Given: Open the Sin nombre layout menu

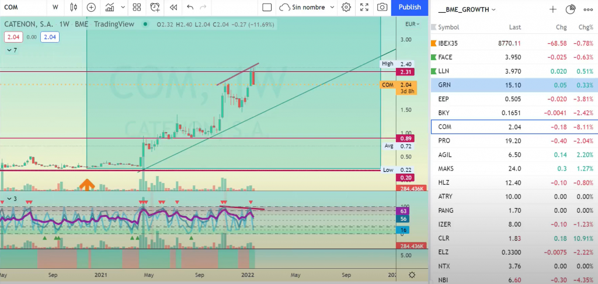Looking at the screenshot, I should [306, 7].
